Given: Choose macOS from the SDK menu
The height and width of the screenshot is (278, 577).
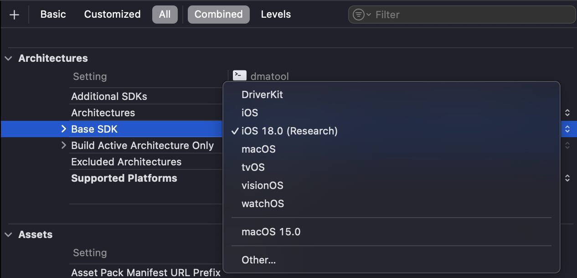Looking at the screenshot, I should click(392, 149).
